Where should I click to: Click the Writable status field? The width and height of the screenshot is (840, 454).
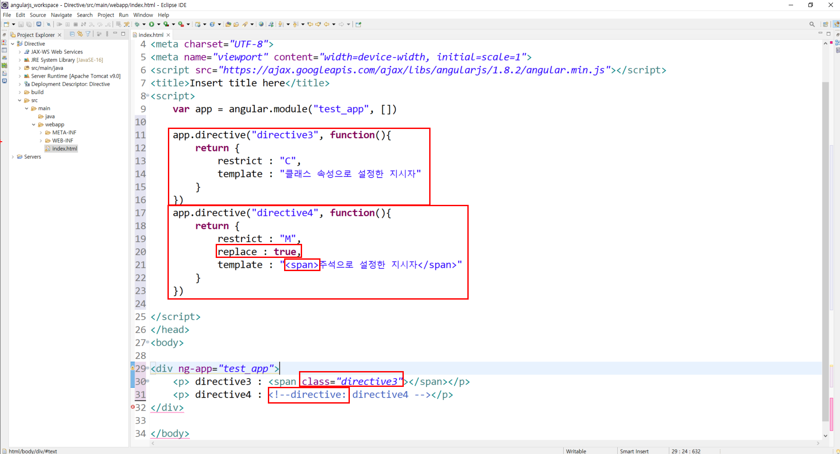pos(576,451)
